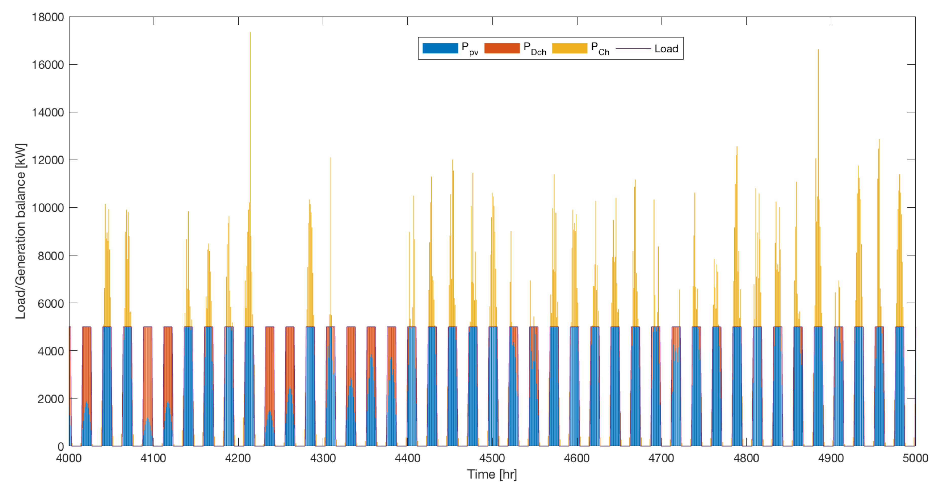Click the 'Time [hr]' x-axis label
Screen dimensions: 935x491
[492, 474]
